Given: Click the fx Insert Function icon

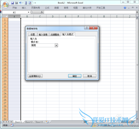Looking at the screenshot, I should (x=42, y=12).
